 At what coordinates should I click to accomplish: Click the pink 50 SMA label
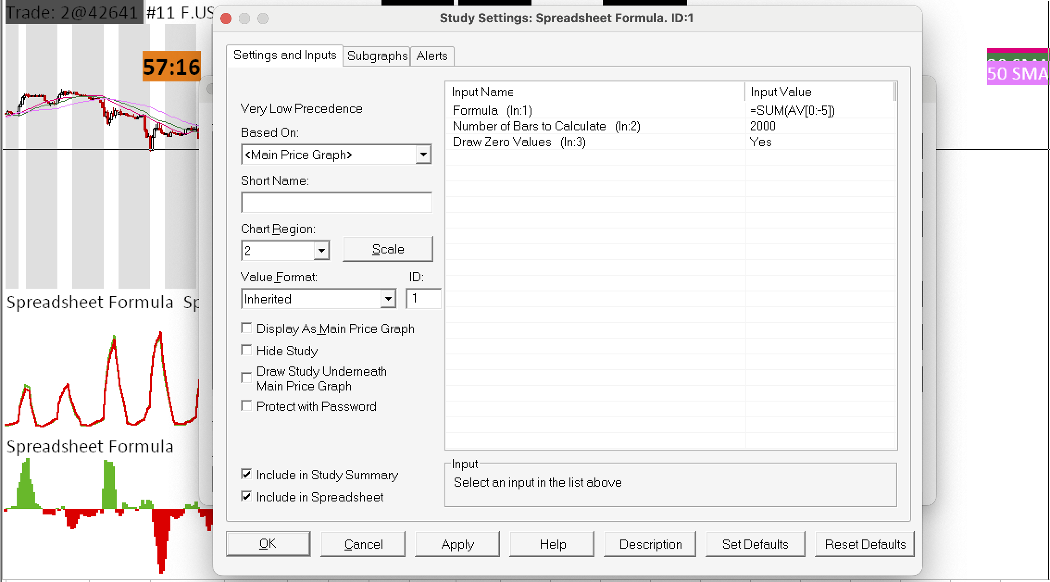pos(1017,74)
